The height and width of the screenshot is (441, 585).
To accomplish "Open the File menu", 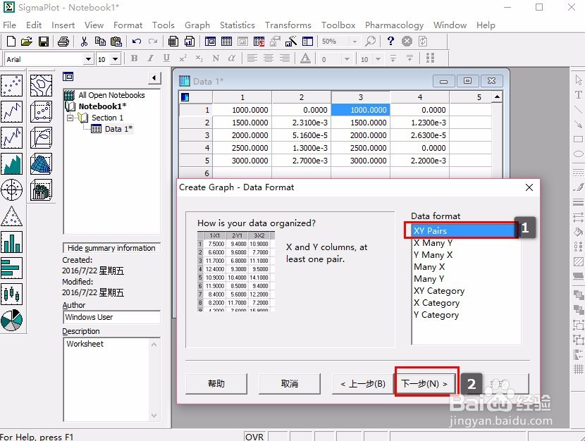I will pos(9,25).
